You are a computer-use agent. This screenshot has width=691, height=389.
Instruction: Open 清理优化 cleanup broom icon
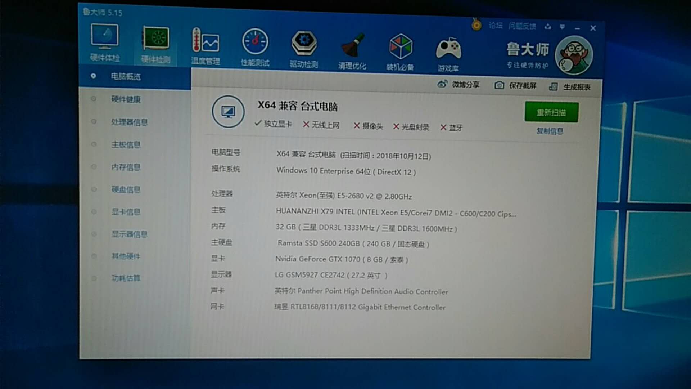(x=352, y=51)
